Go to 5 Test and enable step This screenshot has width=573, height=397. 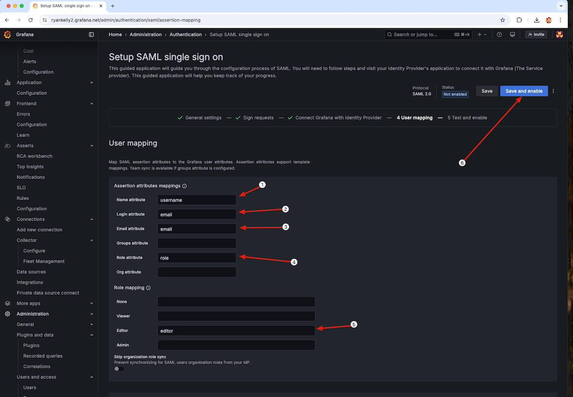[467, 118]
